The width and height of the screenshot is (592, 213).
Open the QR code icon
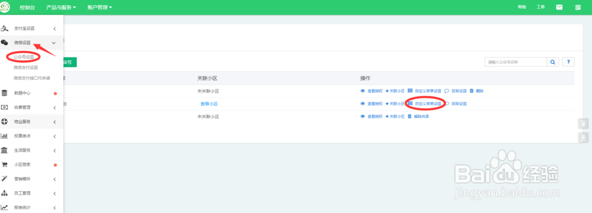click(578, 7)
